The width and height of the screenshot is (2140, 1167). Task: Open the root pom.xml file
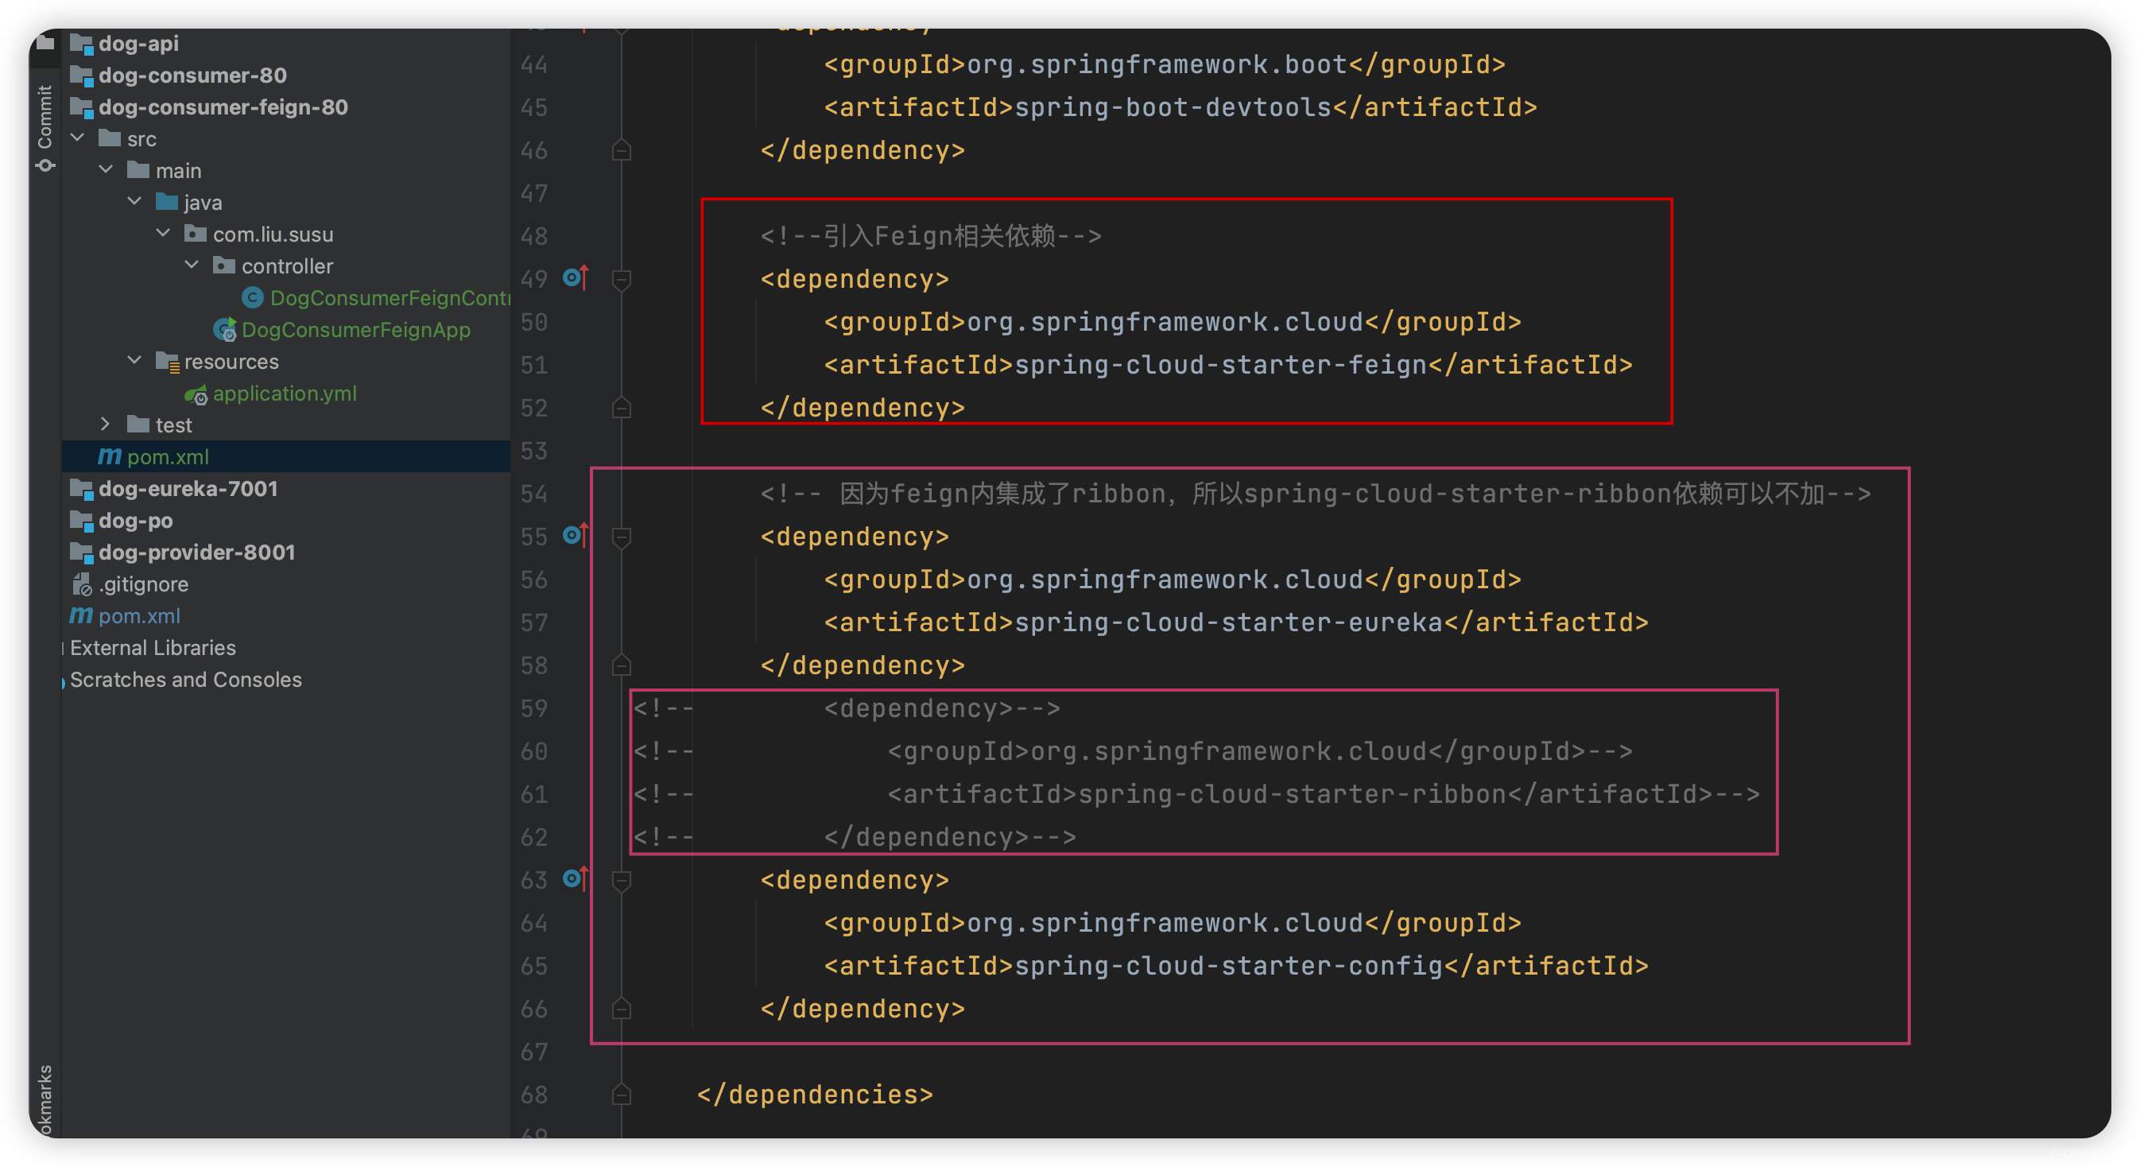point(139,615)
